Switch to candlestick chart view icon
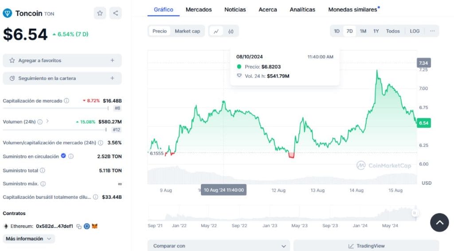This screenshot has height=251, width=454. pyautogui.click(x=231, y=31)
